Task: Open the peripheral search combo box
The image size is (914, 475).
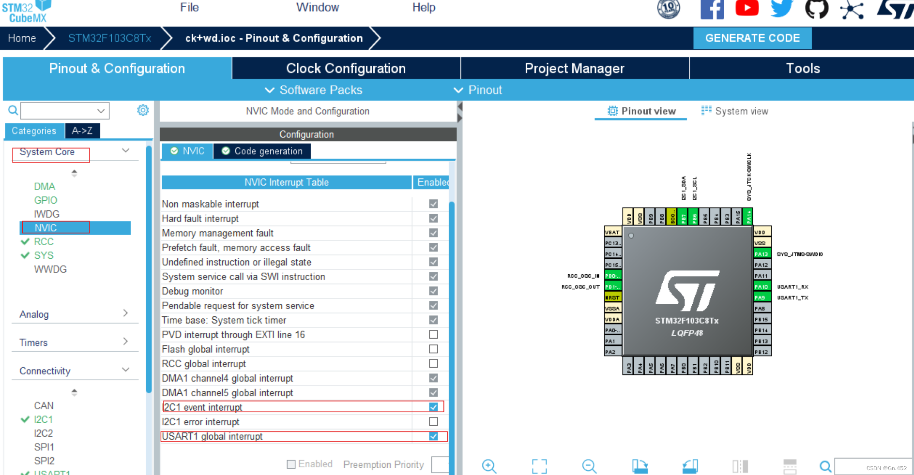Action: pyautogui.click(x=65, y=111)
